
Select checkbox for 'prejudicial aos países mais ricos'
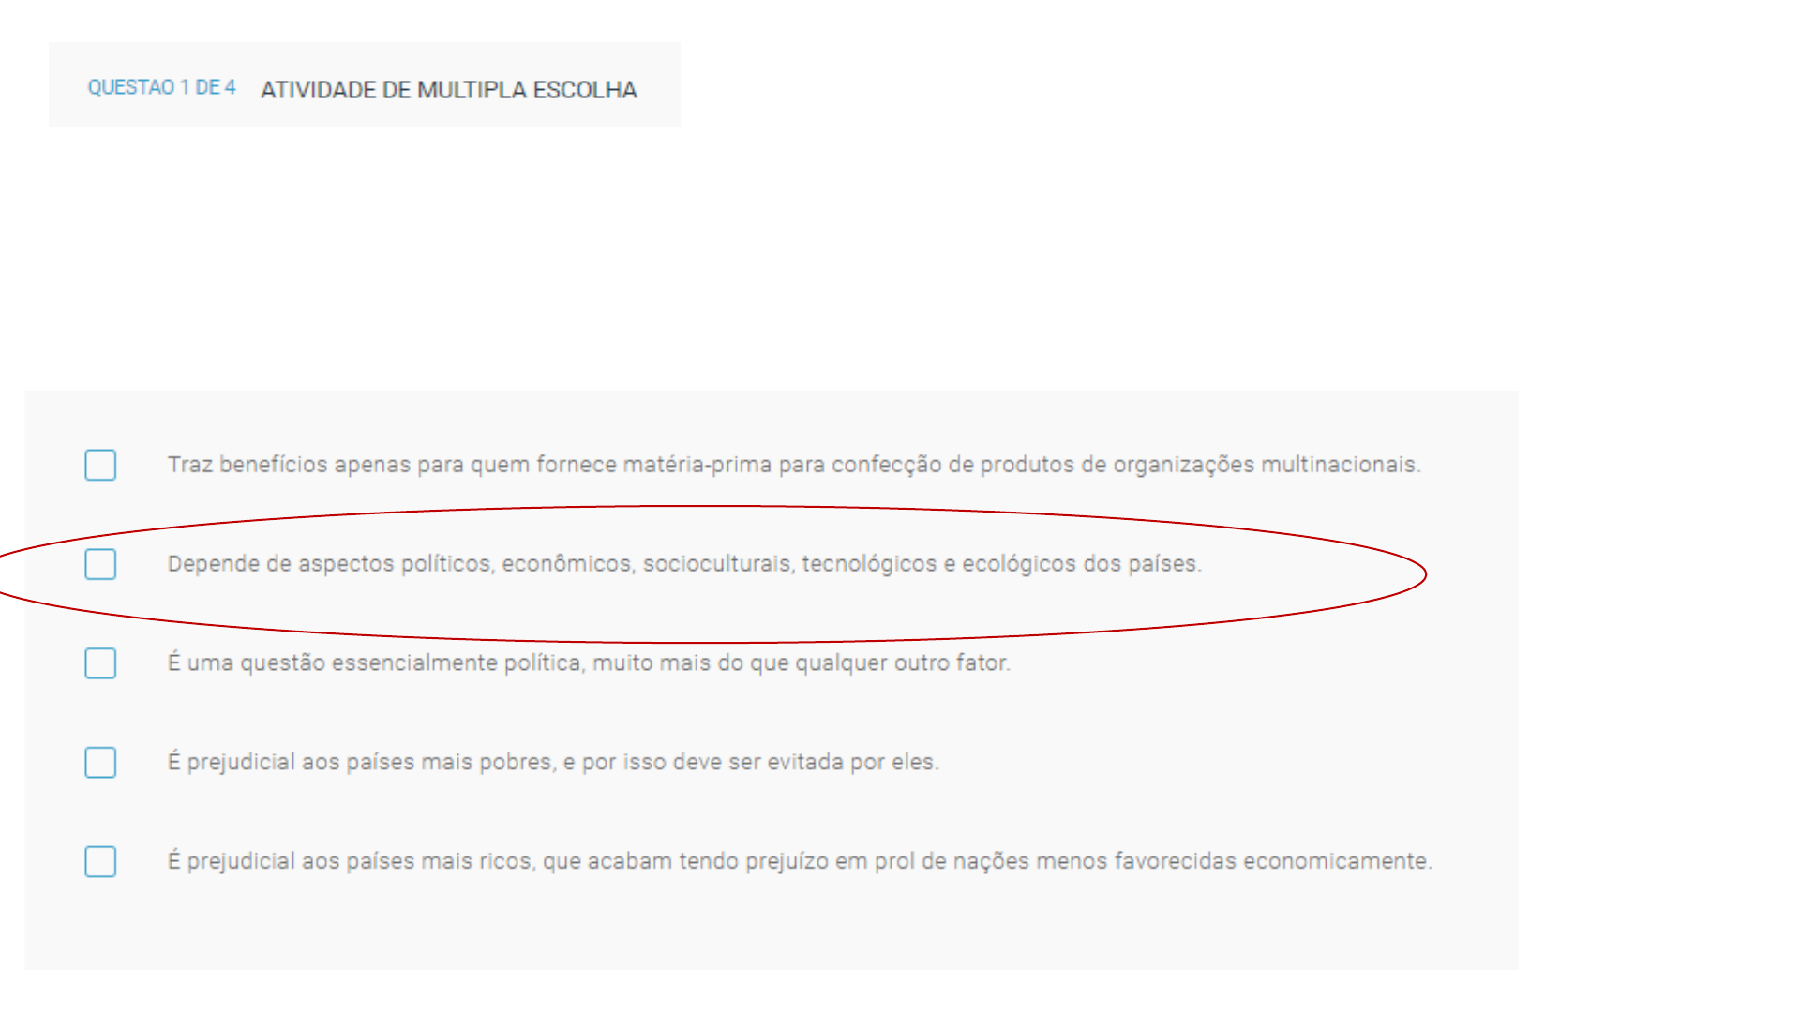click(100, 862)
